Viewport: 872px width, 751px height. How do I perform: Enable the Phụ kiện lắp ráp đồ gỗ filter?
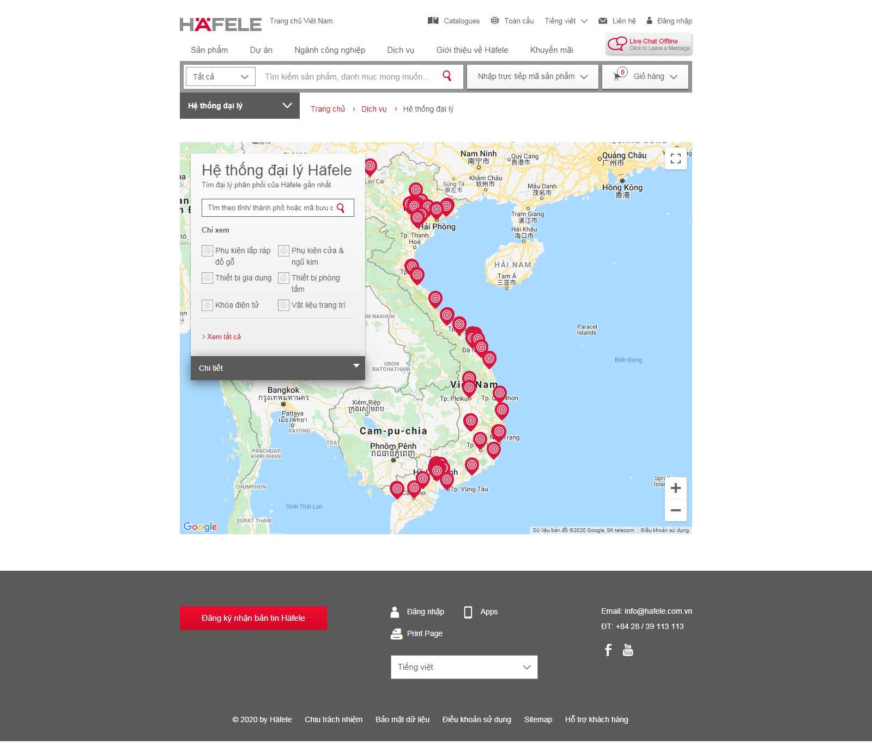[207, 251]
